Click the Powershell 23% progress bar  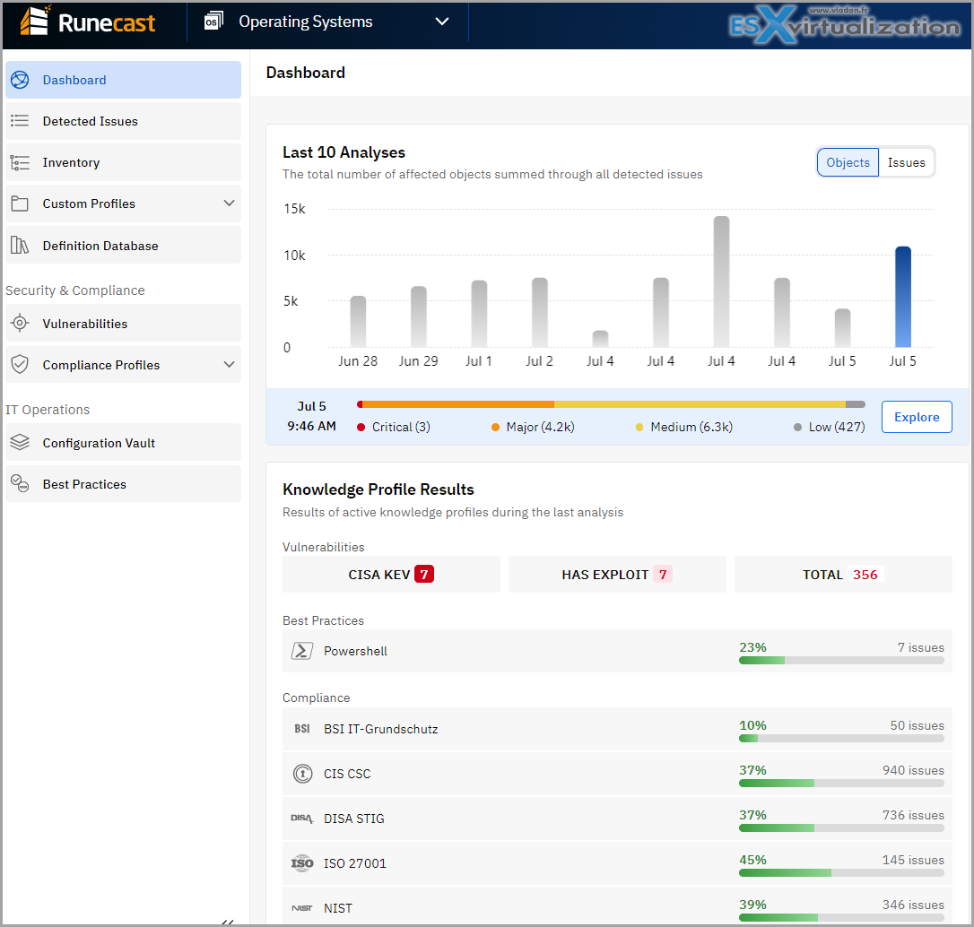pyautogui.click(x=841, y=661)
